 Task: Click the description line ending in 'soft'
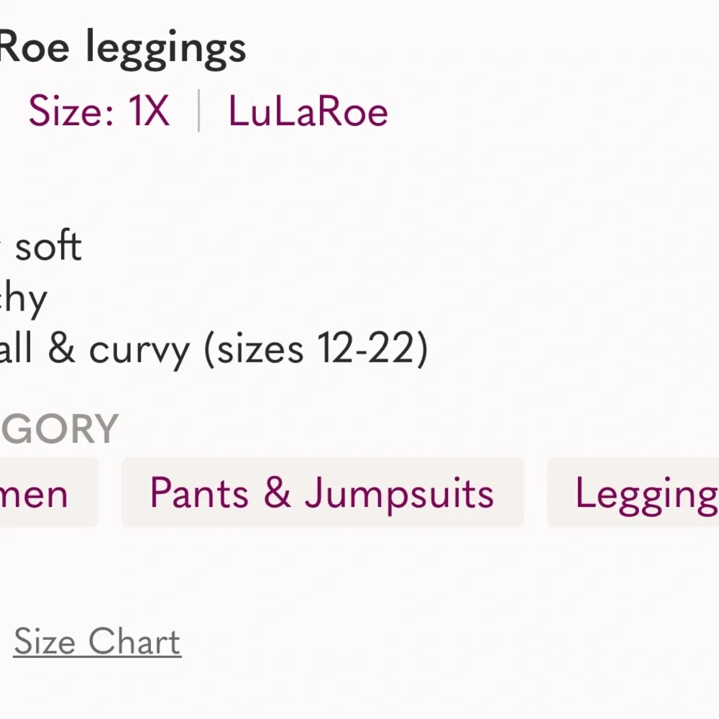[47, 246]
